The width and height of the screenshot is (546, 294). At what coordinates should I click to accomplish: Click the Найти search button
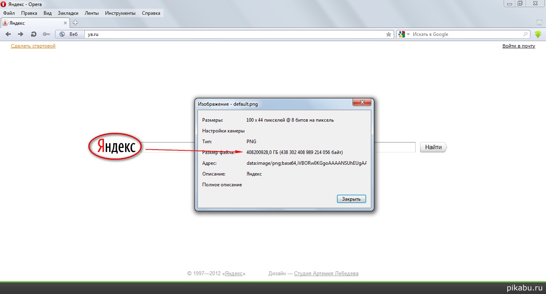[x=433, y=147]
